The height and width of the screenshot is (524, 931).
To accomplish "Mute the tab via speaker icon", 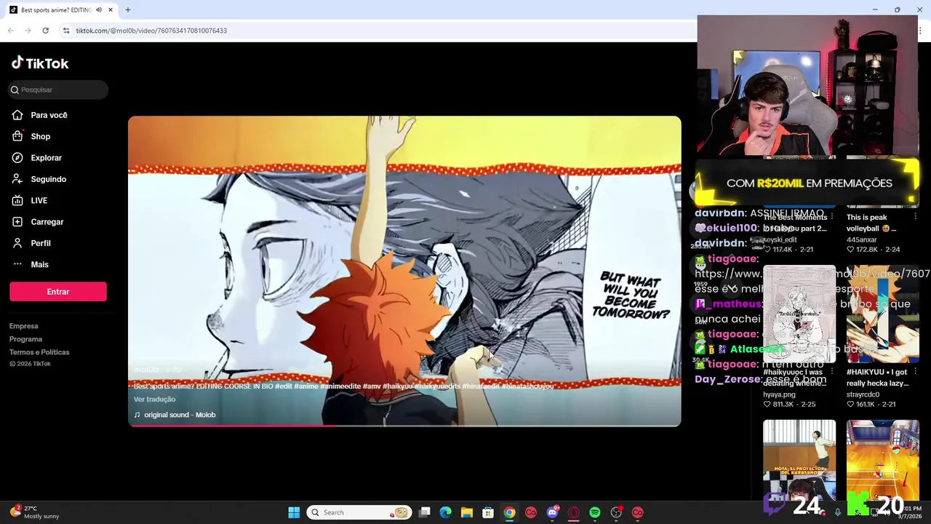I will tap(99, 10).
